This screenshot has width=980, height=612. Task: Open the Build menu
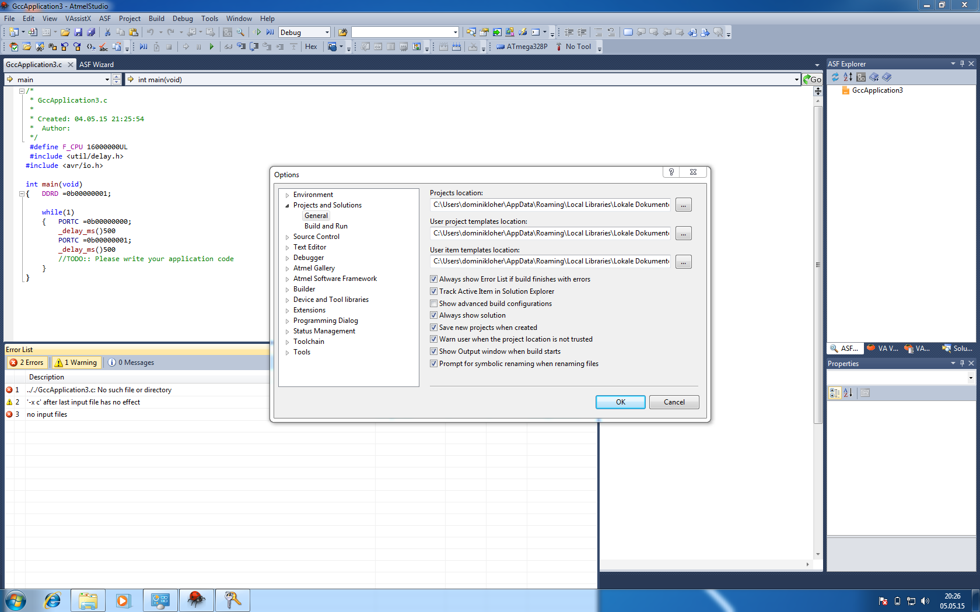(156, 19)
